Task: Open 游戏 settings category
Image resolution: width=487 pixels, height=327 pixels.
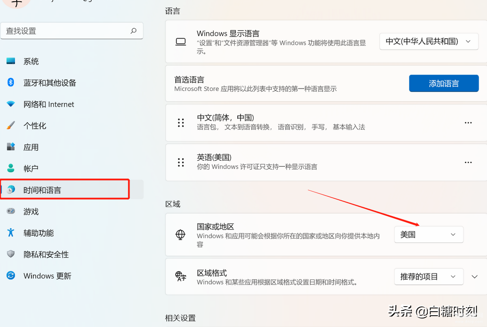Action: tap(71, 211)
